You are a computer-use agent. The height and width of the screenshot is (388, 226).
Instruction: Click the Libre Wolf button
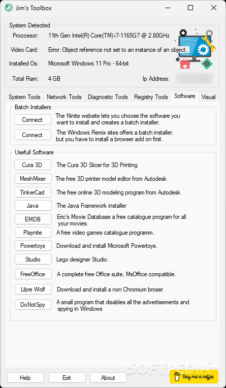pyautogui.click(x=33, y=289)
